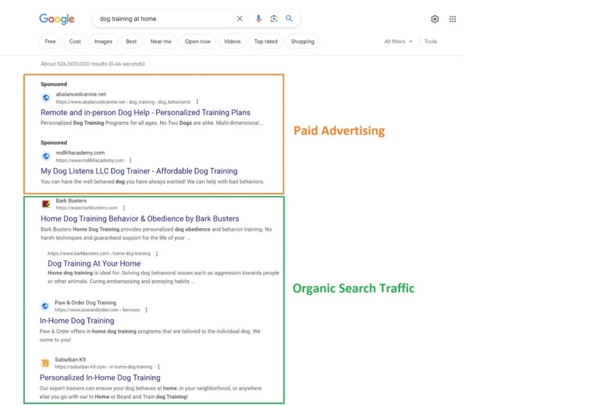Open the Personalized In-Home Dog Training link
The width and height of the screenshot is (608, 405).
point(100,377)
